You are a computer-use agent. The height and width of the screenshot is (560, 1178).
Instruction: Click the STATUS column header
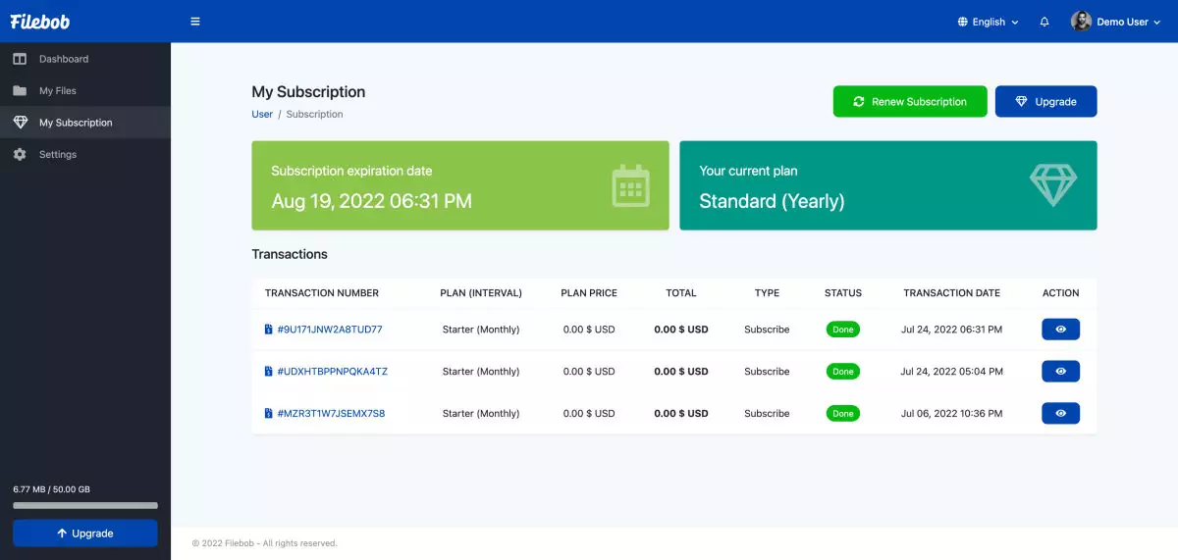(843, 293)
